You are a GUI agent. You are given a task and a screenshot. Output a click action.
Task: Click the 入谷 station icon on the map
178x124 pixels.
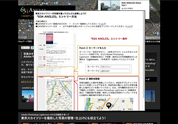coord(57,3)
